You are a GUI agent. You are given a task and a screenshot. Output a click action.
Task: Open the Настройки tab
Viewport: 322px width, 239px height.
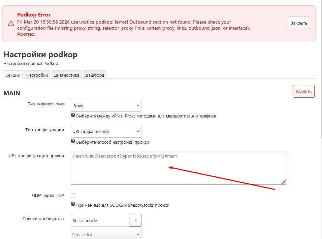coord(37,75)
